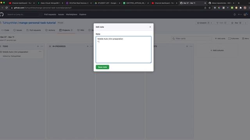Viewport: 250px width, 140px height.
Task: Open GitHub notifications bell
Action: point(234,14)
